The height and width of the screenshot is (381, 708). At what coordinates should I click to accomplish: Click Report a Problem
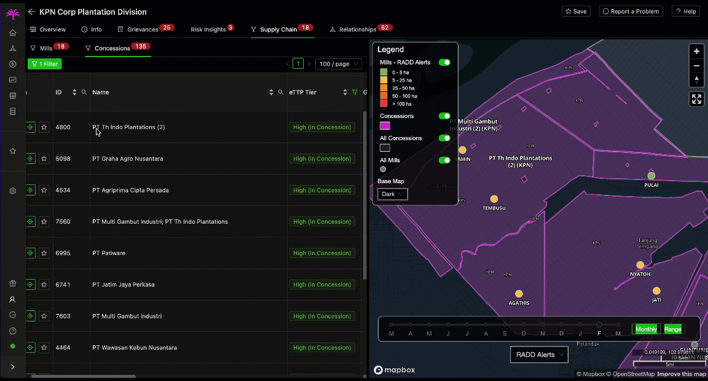coord(631,11)
